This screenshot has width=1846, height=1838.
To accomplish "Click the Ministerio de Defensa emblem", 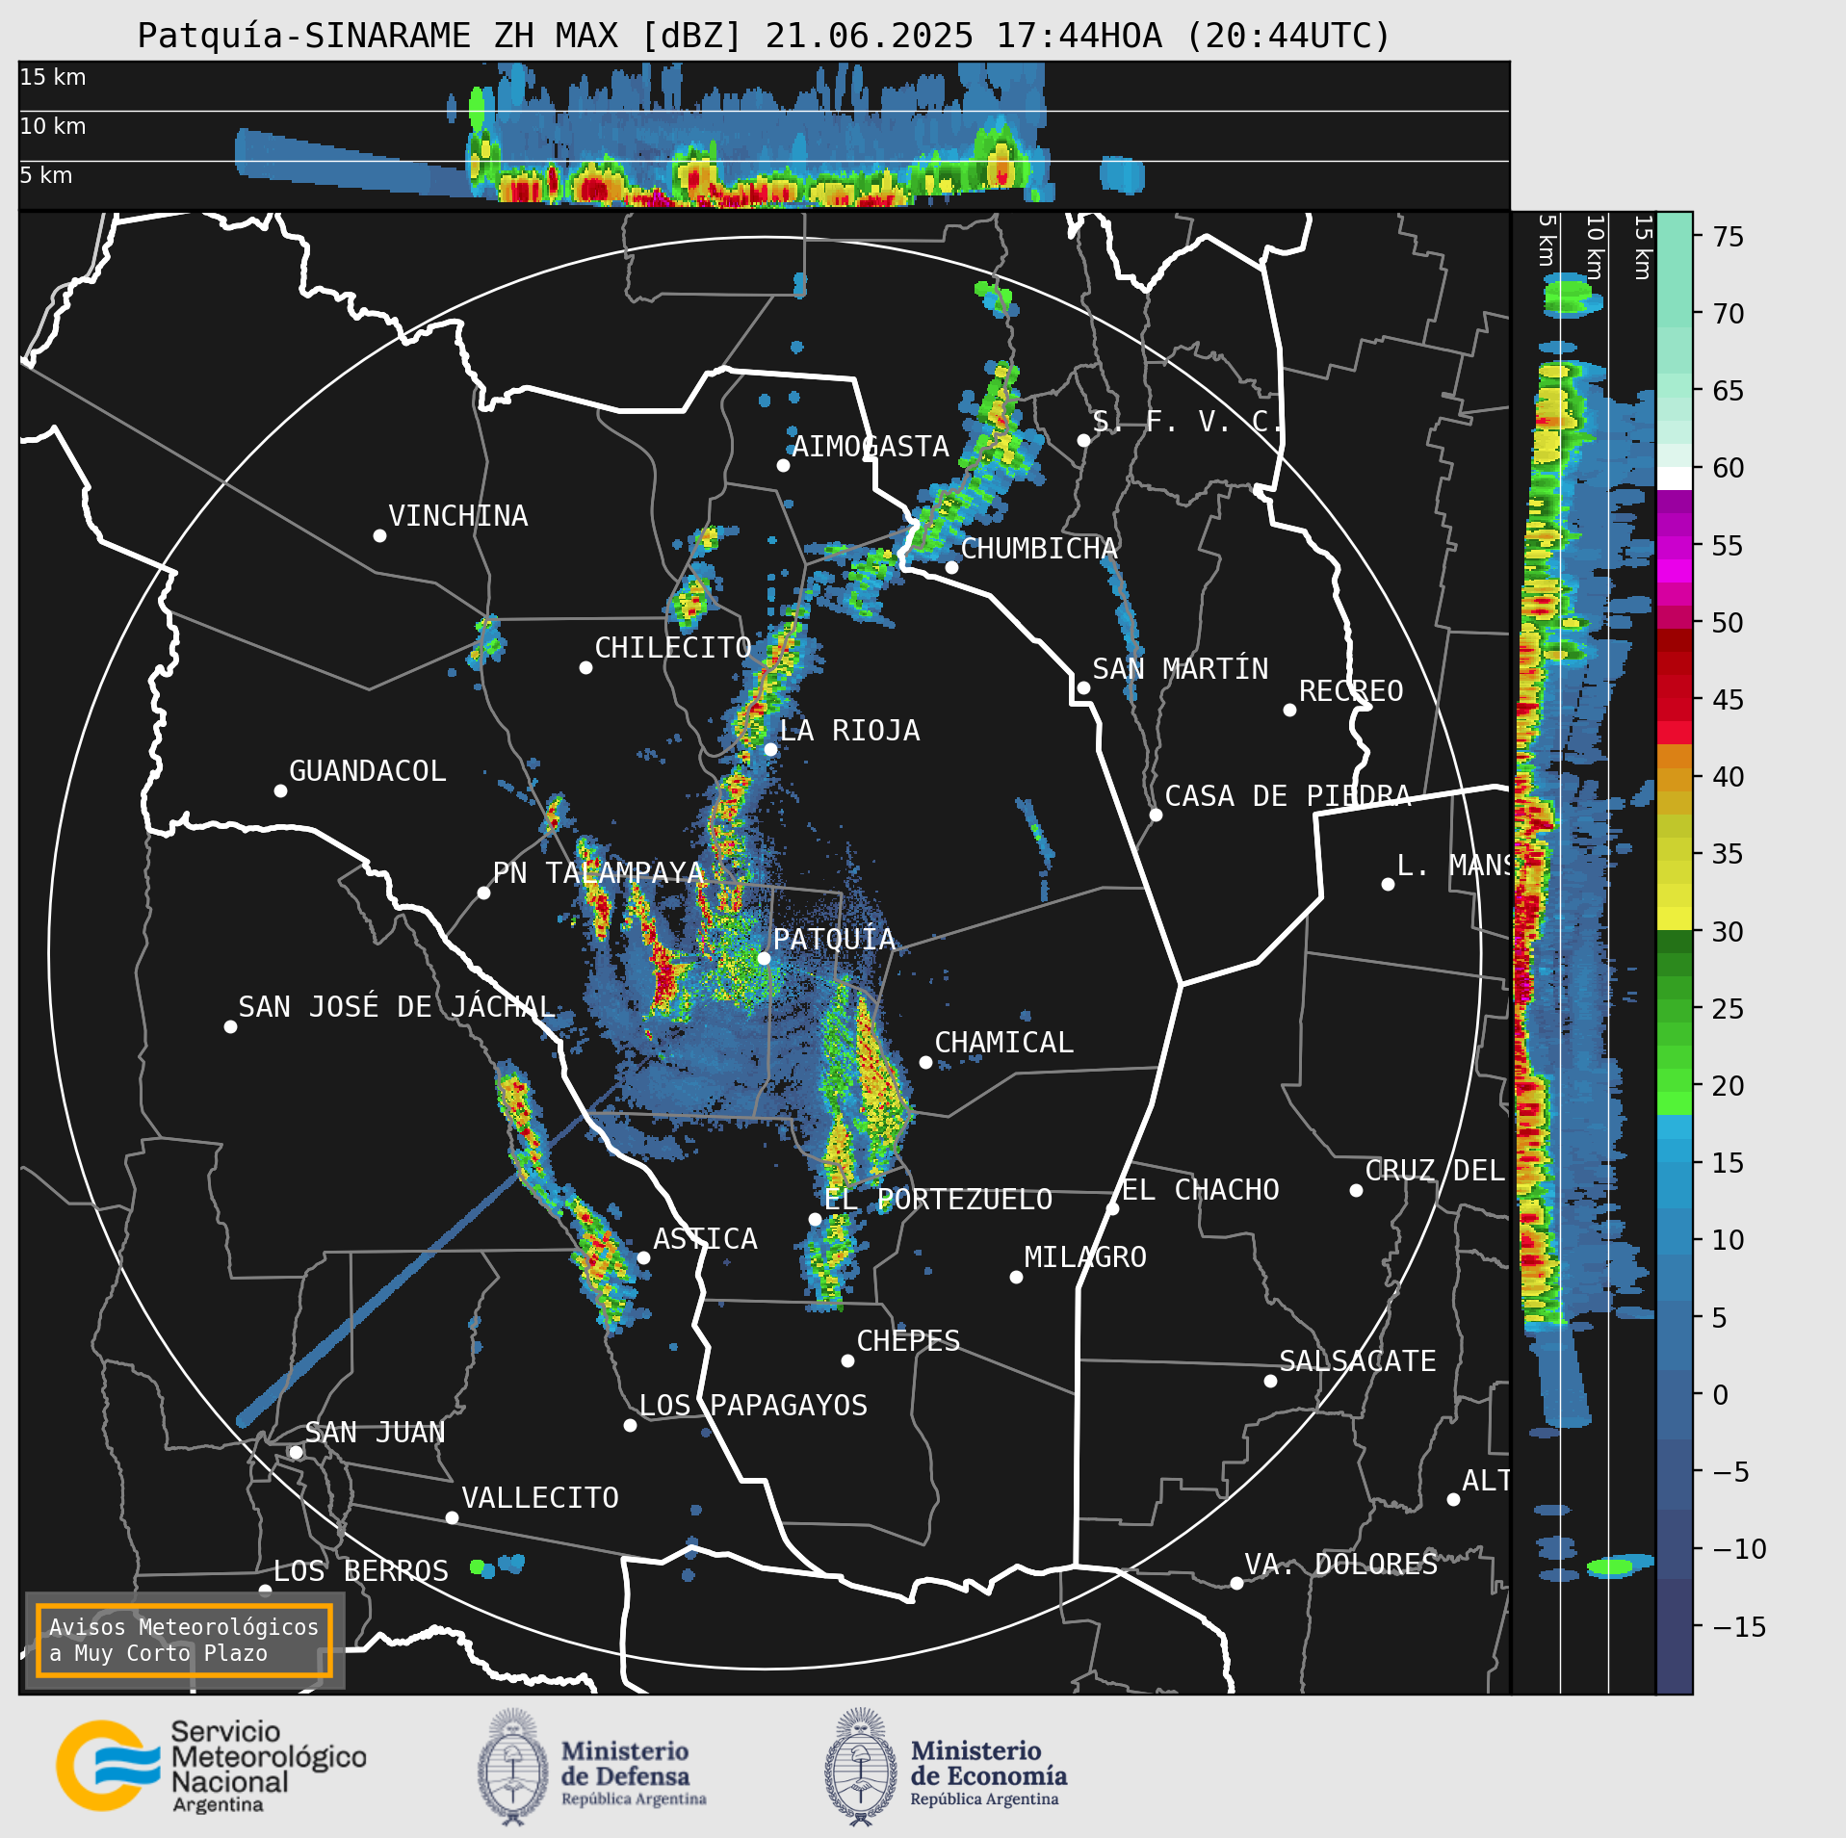I will tap(512, 1767).
